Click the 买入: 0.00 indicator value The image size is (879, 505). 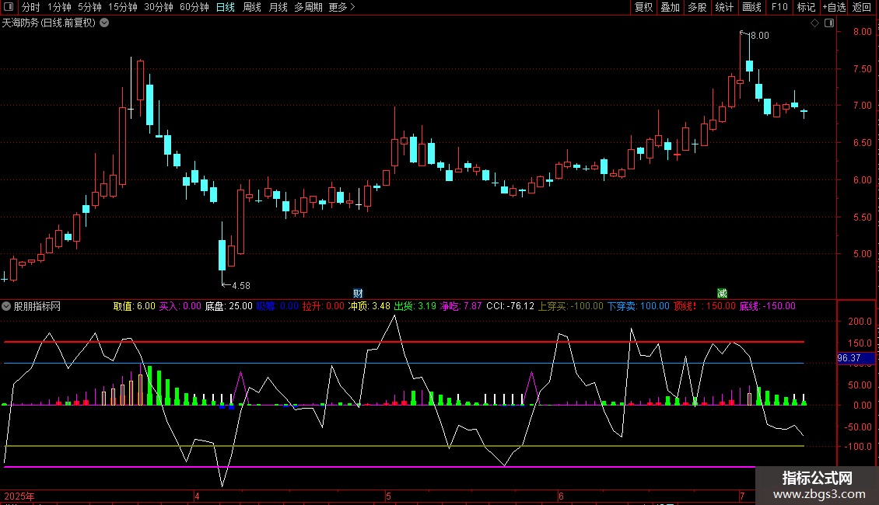click(180, 306)
